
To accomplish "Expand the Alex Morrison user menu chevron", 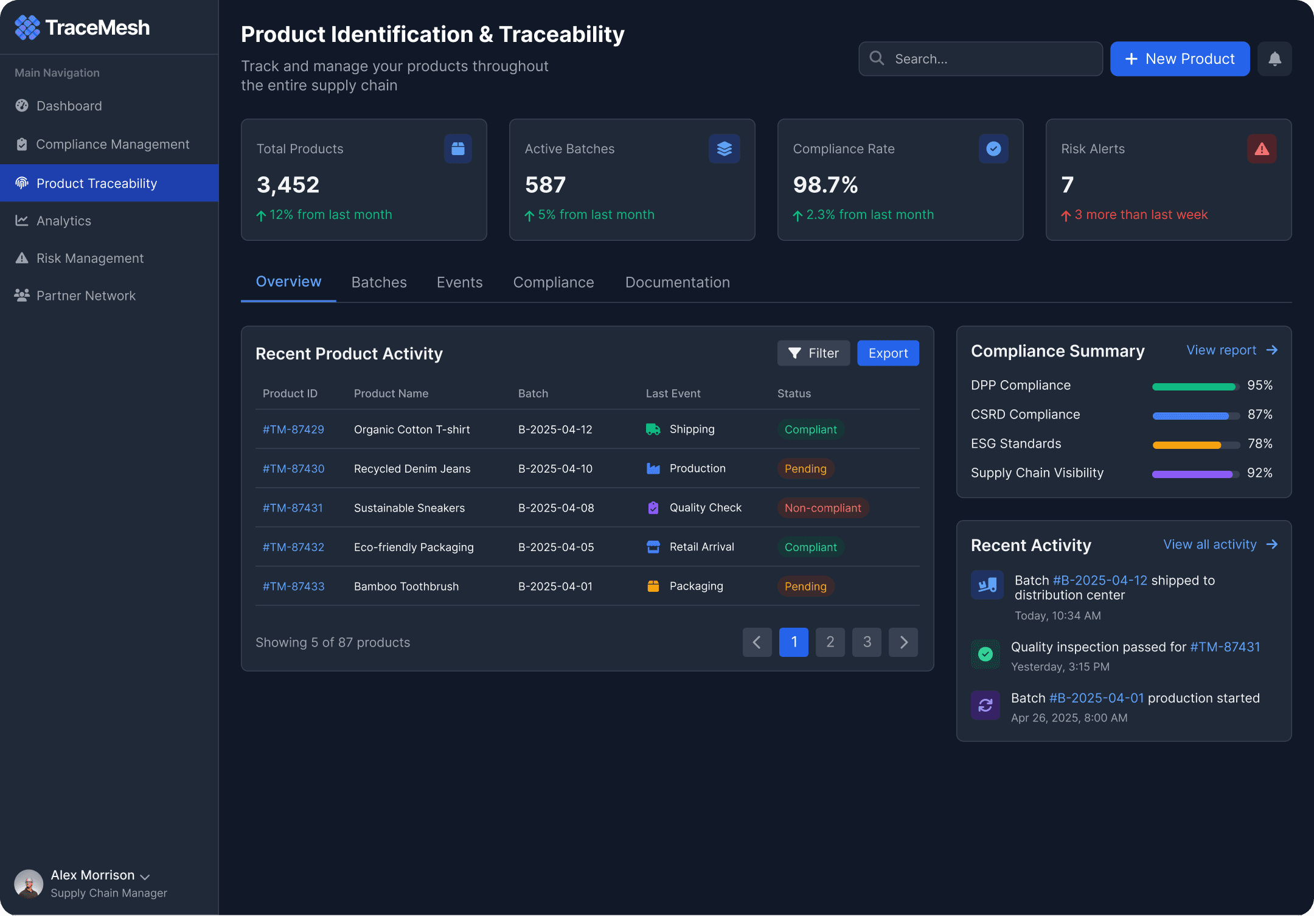I will 145,876.
